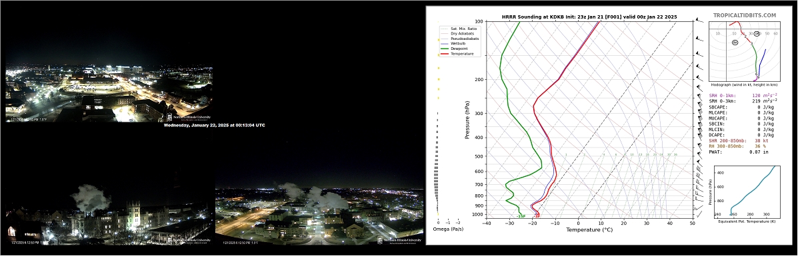Click the Wednesday January 22 2025 UTC timestamp
This screenshot has height=256, width=798.
point(214,125)
